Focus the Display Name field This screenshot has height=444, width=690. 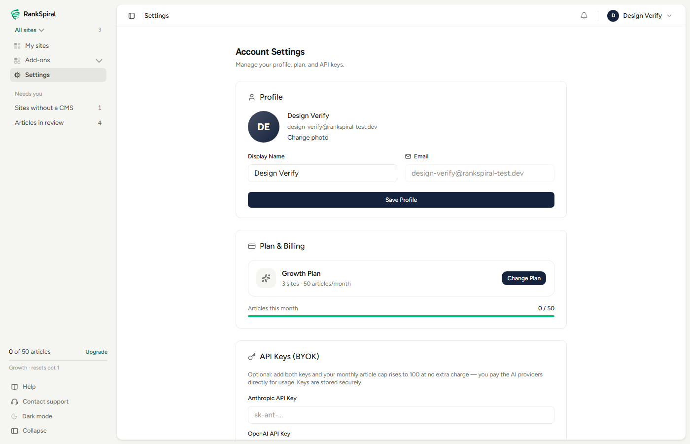pos(322,173)
